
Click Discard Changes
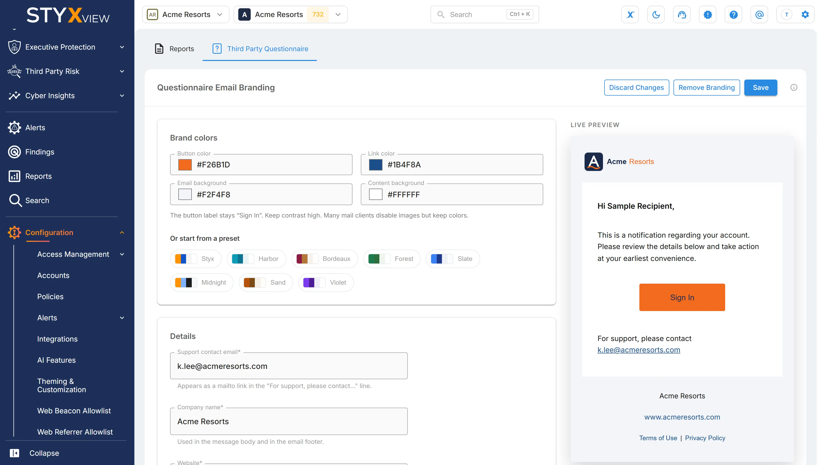point(636,87)
